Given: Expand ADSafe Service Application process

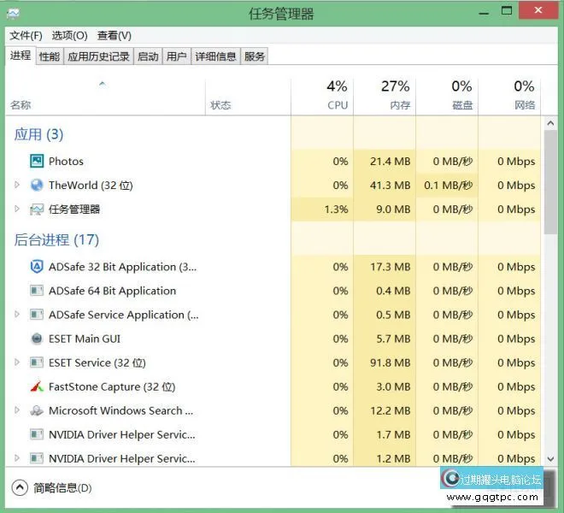Looking at the screenshot, I should click(x=17, y=315).
